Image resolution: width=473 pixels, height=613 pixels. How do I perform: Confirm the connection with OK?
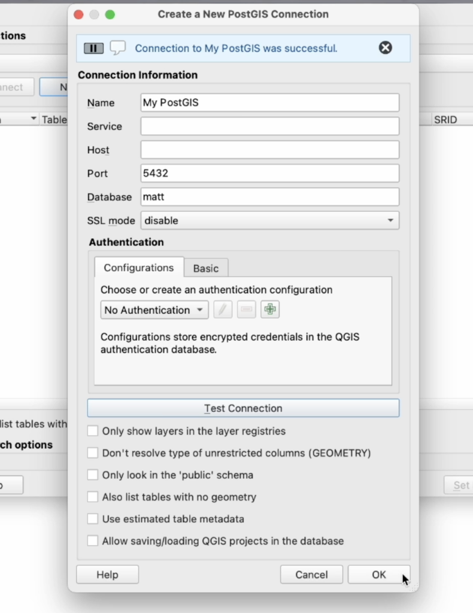[379, 575]
